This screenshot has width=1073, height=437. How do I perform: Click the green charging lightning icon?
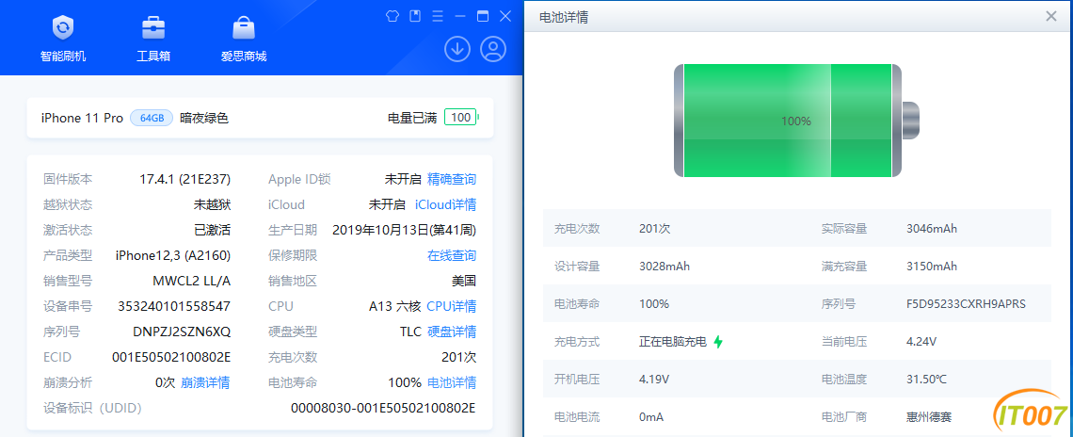point(718,341)
